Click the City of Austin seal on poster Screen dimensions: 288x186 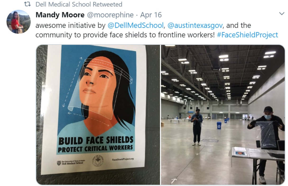pyautogui.click(x=98, y=161)
